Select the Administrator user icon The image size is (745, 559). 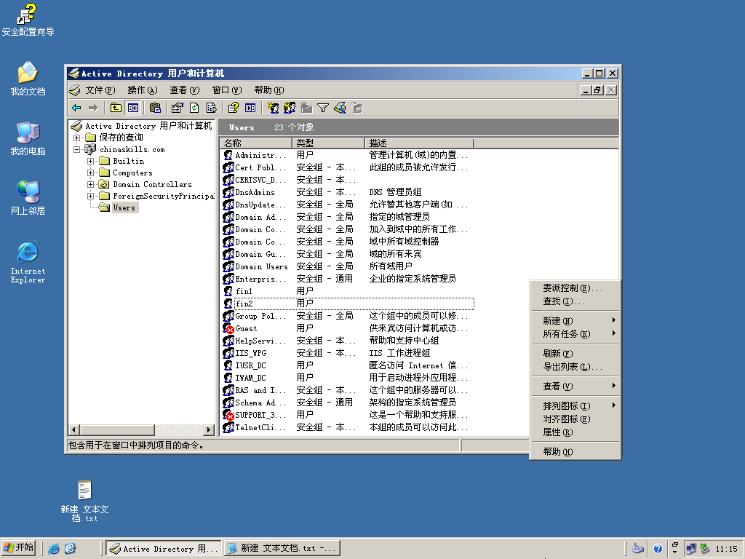point(228,155)
